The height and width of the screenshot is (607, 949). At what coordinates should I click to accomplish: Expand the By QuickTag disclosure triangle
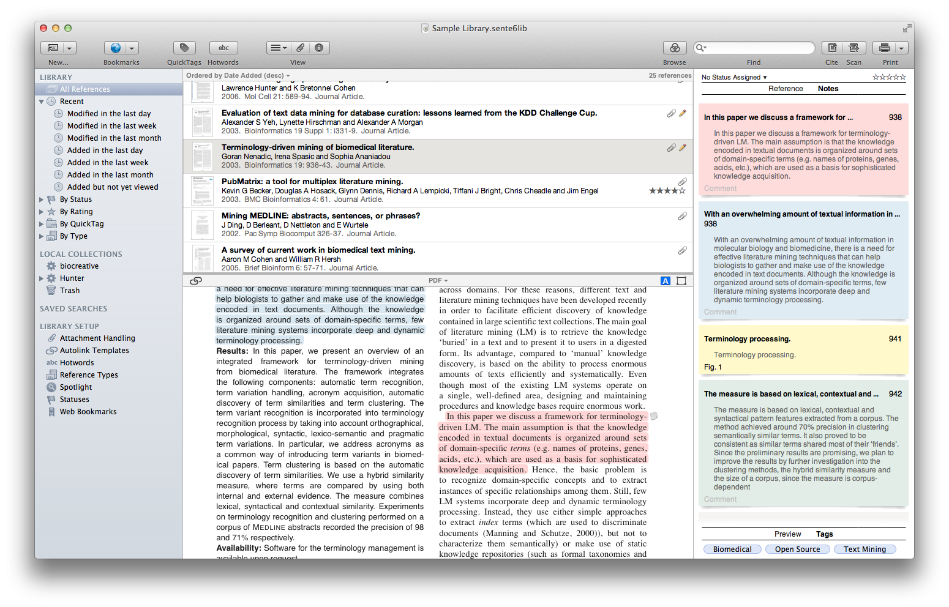(42, 224)
